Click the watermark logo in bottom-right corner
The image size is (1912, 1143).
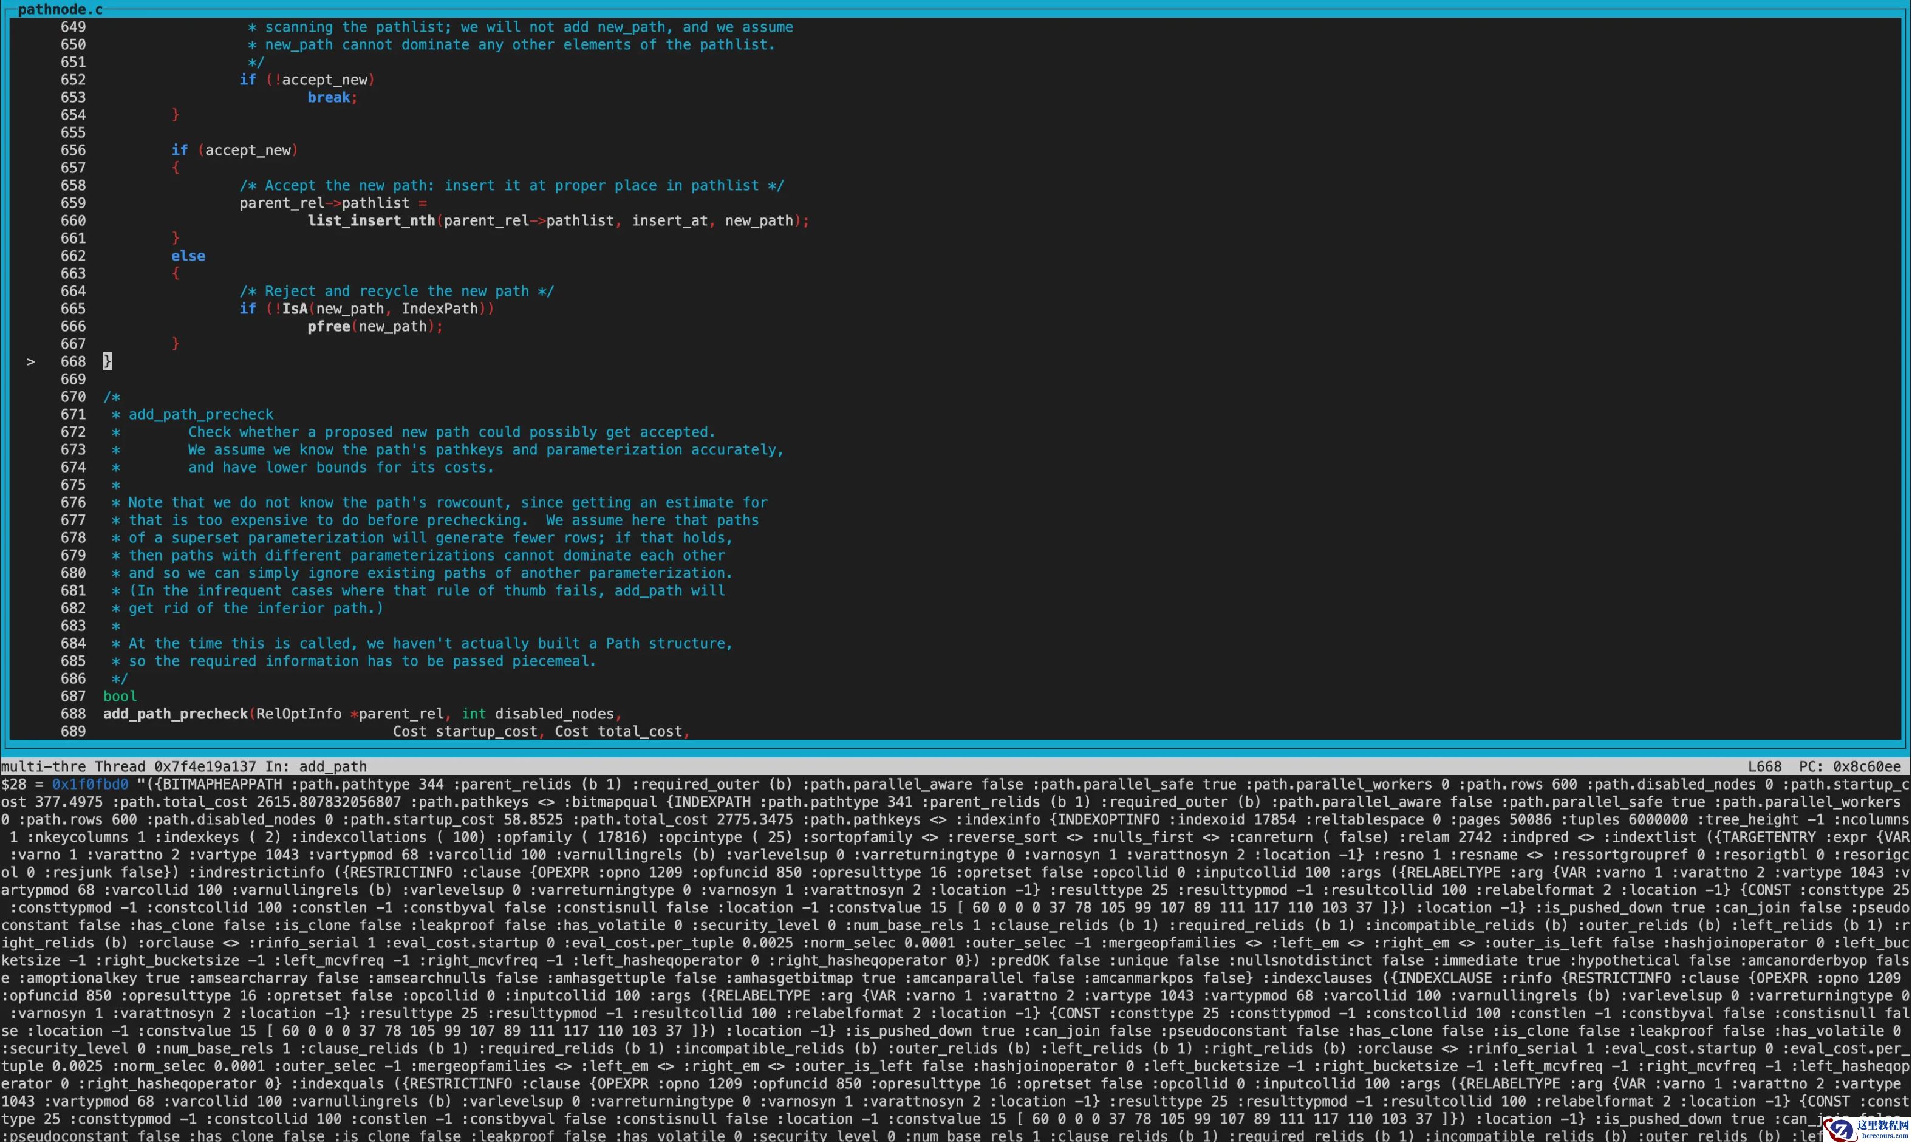(1865, 1128)
